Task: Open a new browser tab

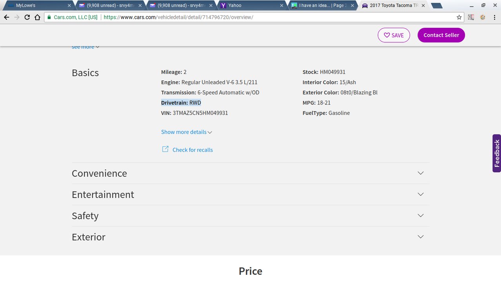Action: 437,5
